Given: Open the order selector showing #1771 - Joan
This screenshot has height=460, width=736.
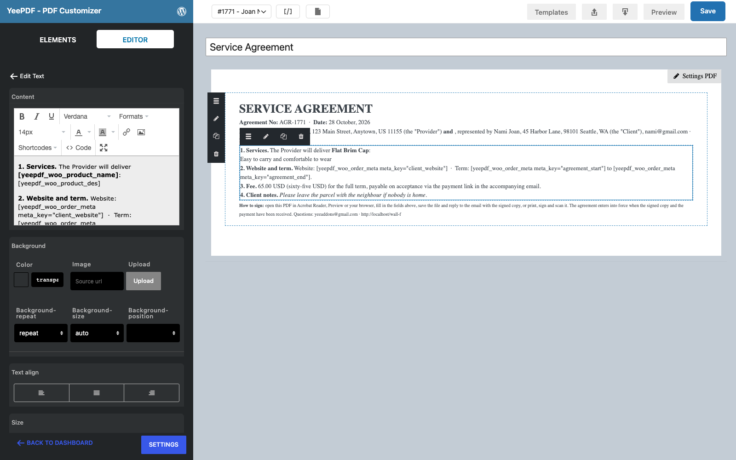Looking at the screenshot, I should (241, 11).
